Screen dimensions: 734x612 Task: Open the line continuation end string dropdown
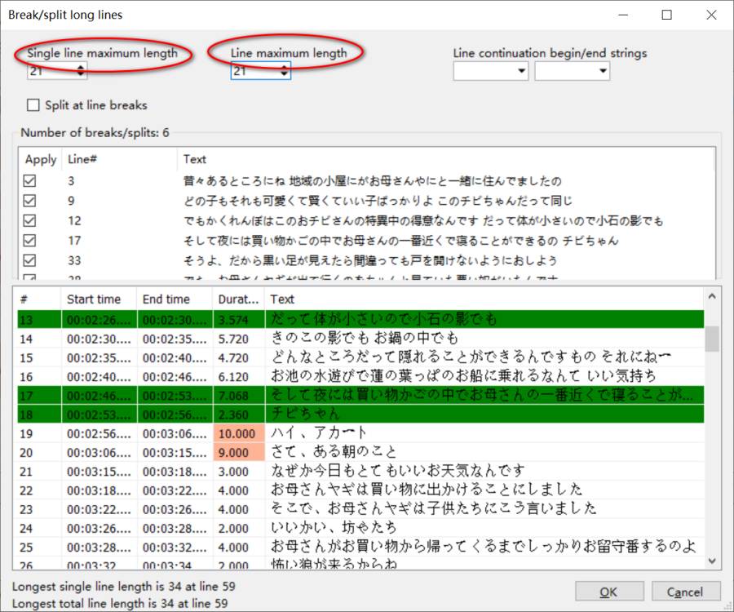point(602,71)
